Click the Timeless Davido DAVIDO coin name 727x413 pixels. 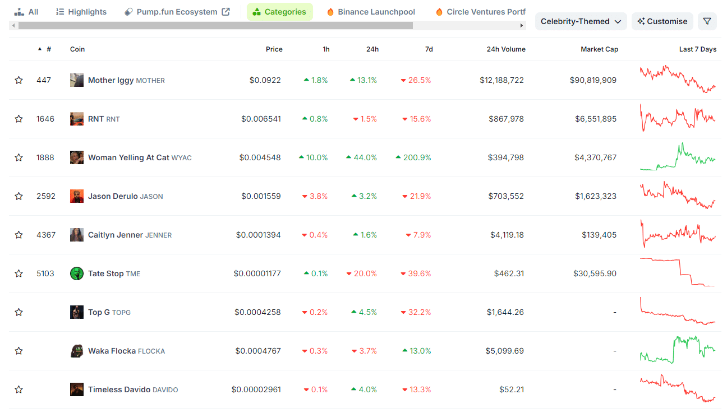pyautogui.click(x=133, y=389)
